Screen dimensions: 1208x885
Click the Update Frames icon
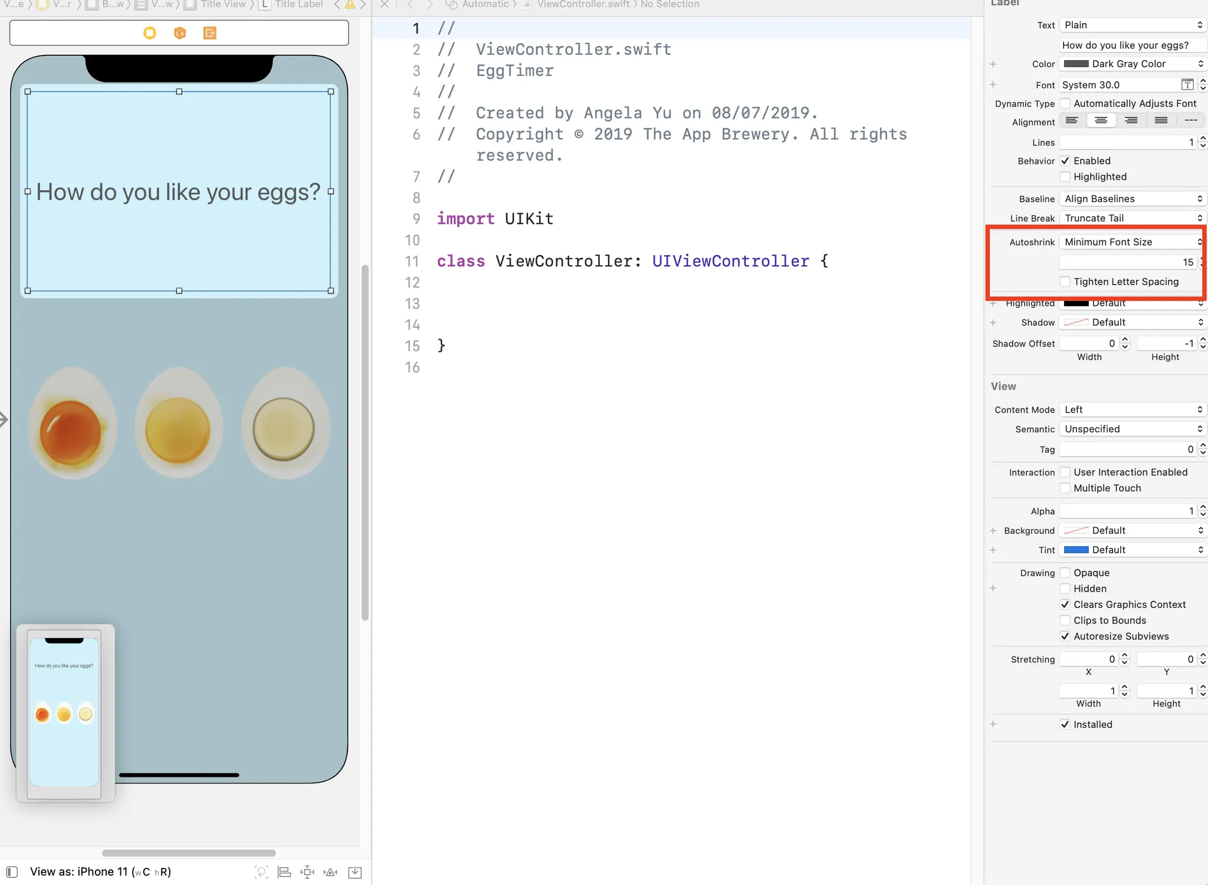pos(261,872)
